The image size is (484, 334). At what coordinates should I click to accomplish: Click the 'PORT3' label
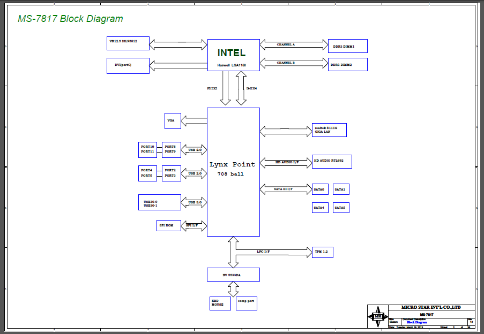pos(170,176)
